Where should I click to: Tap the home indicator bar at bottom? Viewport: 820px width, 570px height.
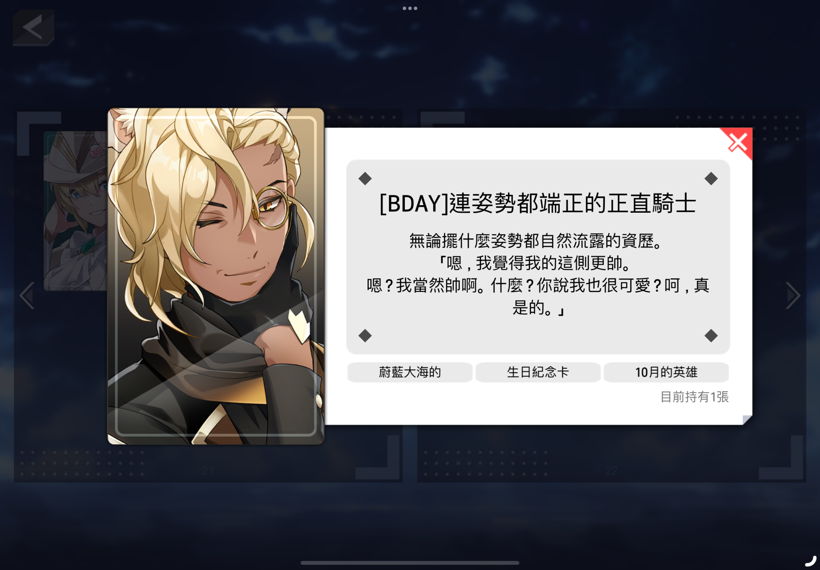tap(410, 563)
